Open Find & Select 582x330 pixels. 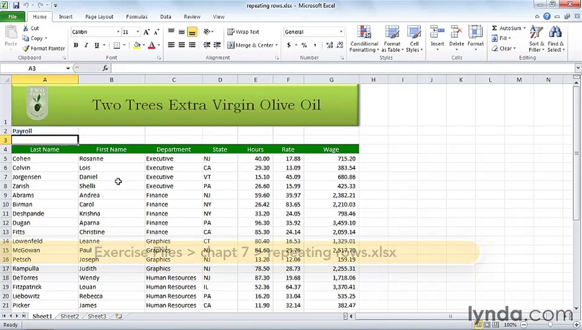tap(555, 39)
